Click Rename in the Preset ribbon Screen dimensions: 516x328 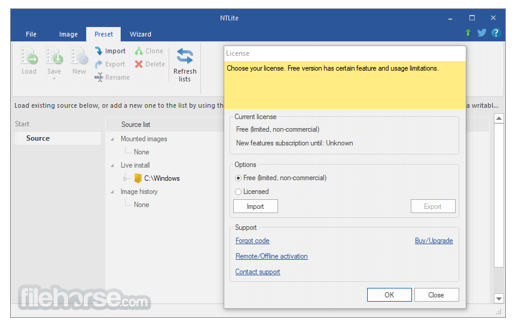112,77
